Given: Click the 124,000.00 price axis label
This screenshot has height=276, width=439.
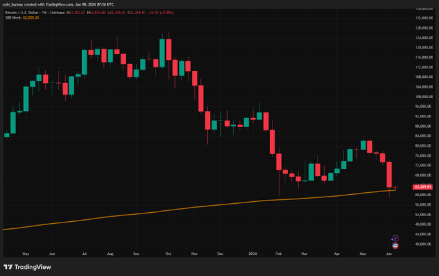Looking at the screenshot, I should coord(424,38).
